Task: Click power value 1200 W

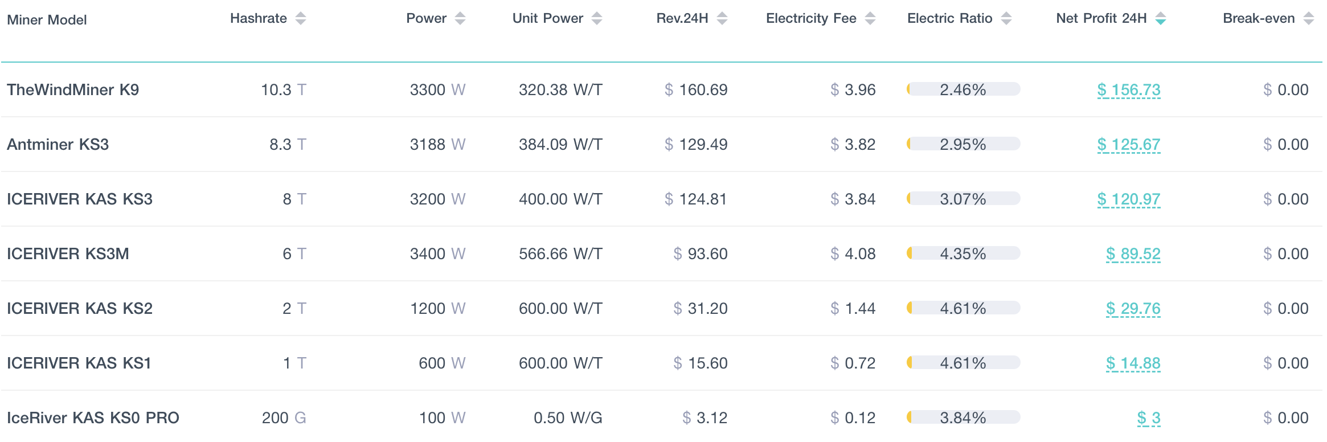Action: (438, 309)
